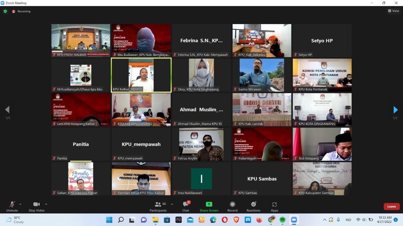Expand video options arrow beside Stop Video
The height and width of the screenshot is (226, 403).
pyautogui.click(x=46, y=204)
